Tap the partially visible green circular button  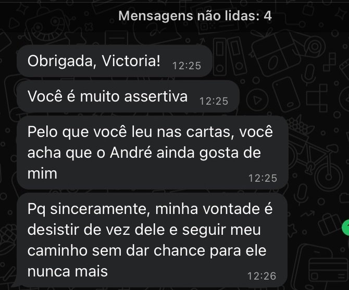pyautogui.click(x=346, y=227)
